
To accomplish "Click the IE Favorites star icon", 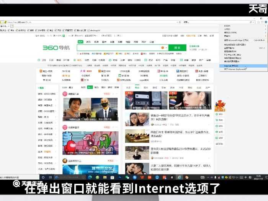I will (x=262, y=22).
